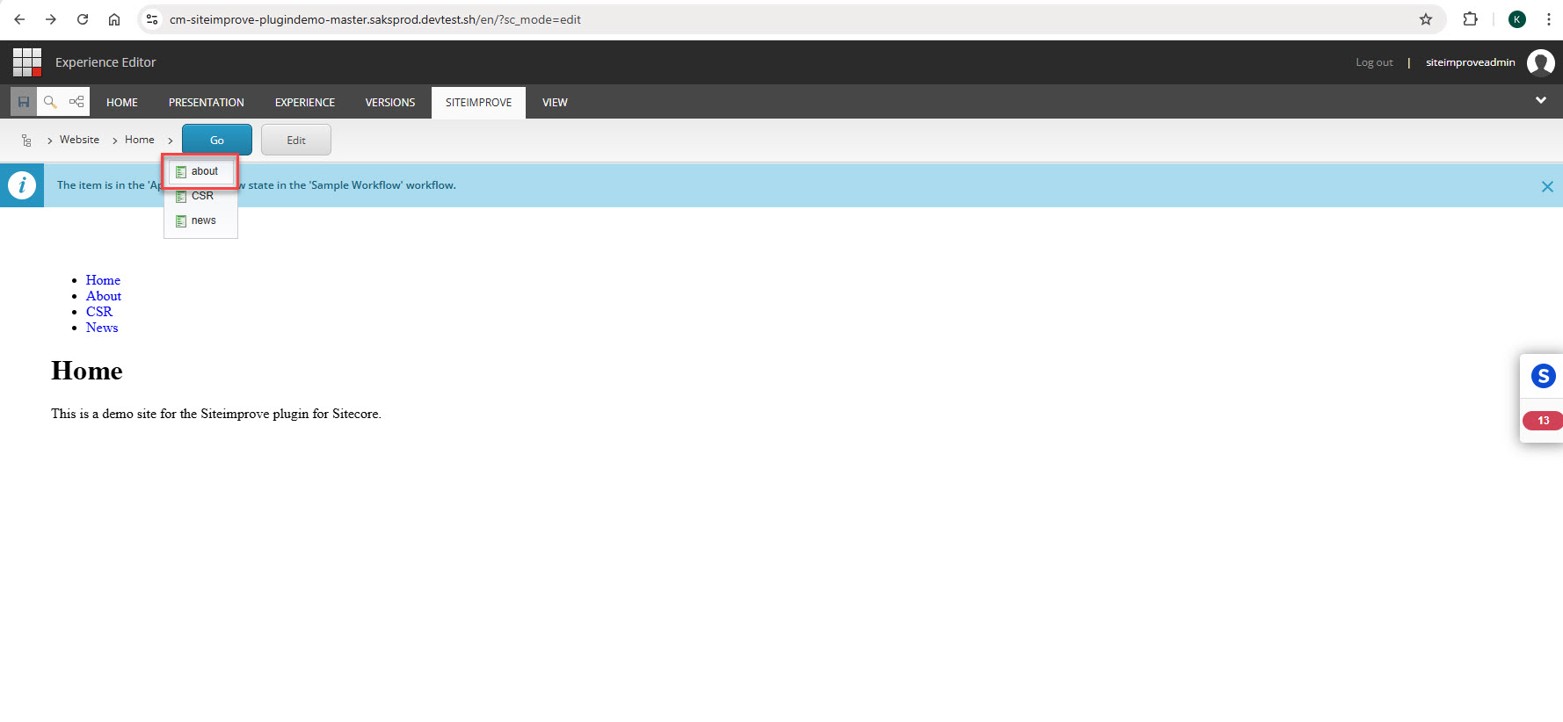Open the search magnifier icon in ribbon
1563x722 pixels.
[50, 102]
